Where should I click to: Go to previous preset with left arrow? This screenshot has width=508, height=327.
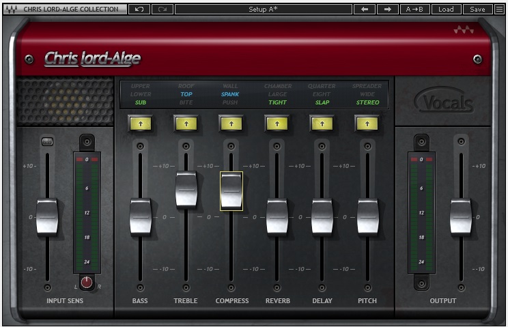click(365, 9)
